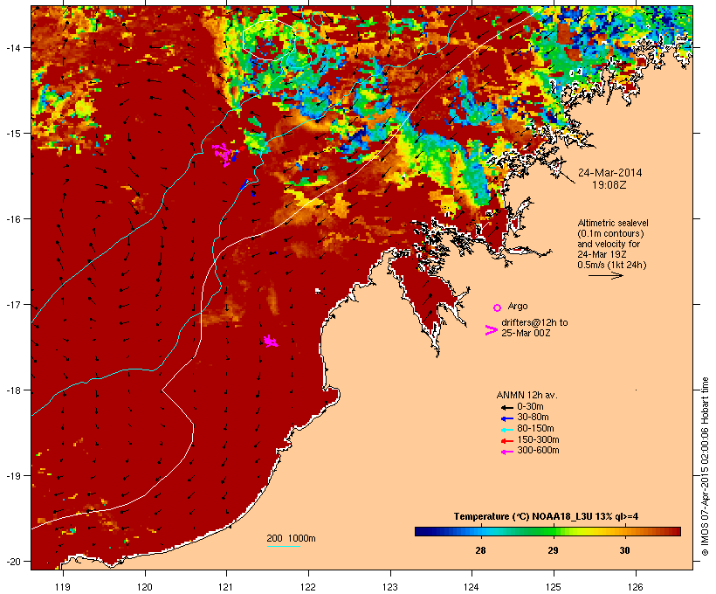Click the colorbar value 30
Screen dimensions: 716x594
[624, 550]
